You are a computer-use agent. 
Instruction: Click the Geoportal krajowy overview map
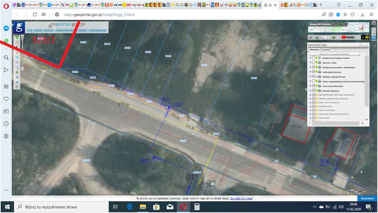(338, 27)
